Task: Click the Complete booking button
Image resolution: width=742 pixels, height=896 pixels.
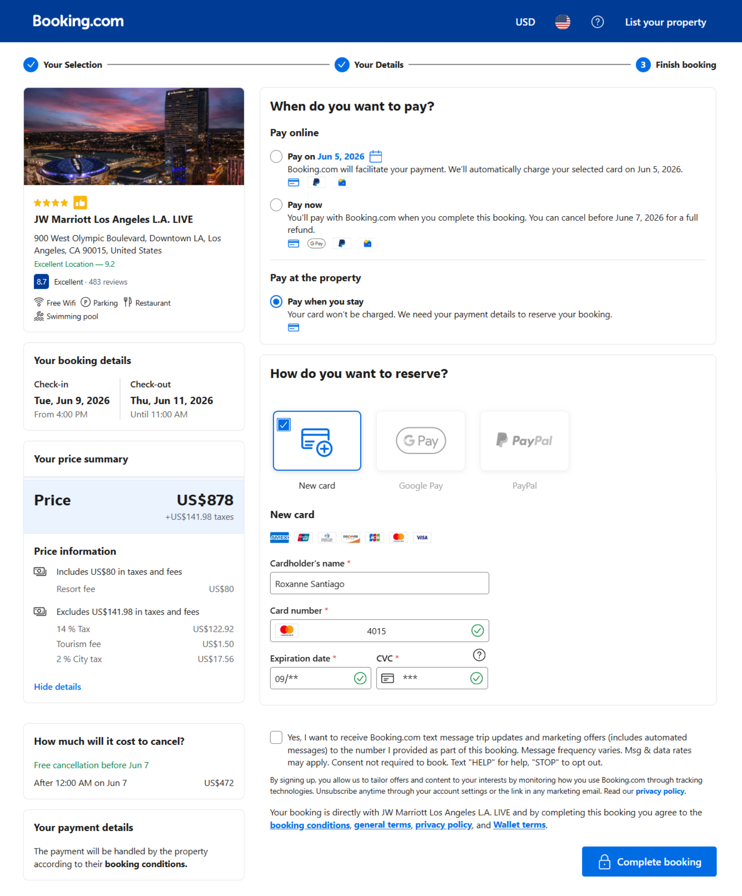Action: tap(649, 862)
